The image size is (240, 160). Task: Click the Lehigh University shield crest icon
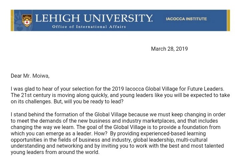pyautogui.click(x=27, y=21)
